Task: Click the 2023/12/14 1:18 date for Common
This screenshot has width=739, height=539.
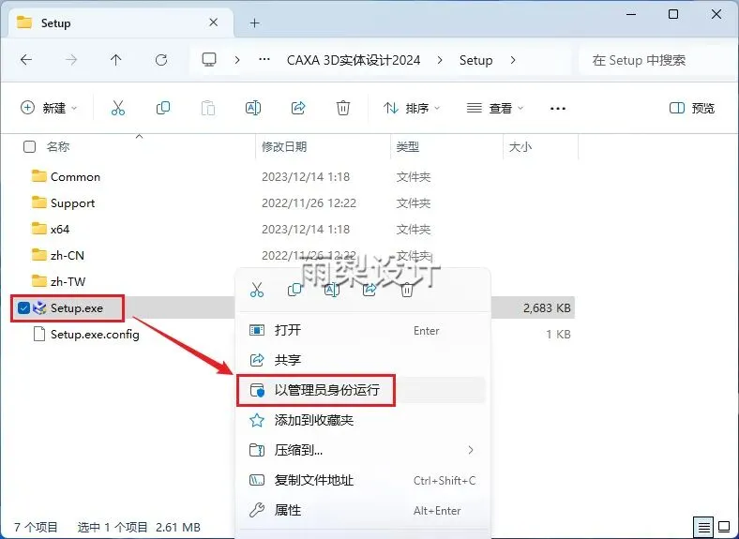Action: coord(306,176)
